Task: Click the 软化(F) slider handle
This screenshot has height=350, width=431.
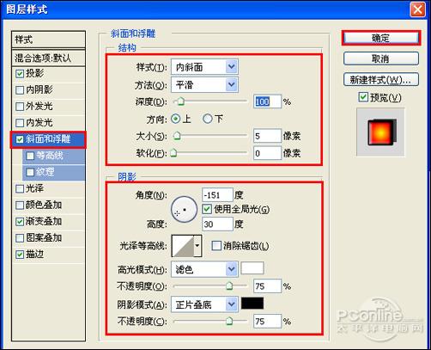Action: click(173, 153)
